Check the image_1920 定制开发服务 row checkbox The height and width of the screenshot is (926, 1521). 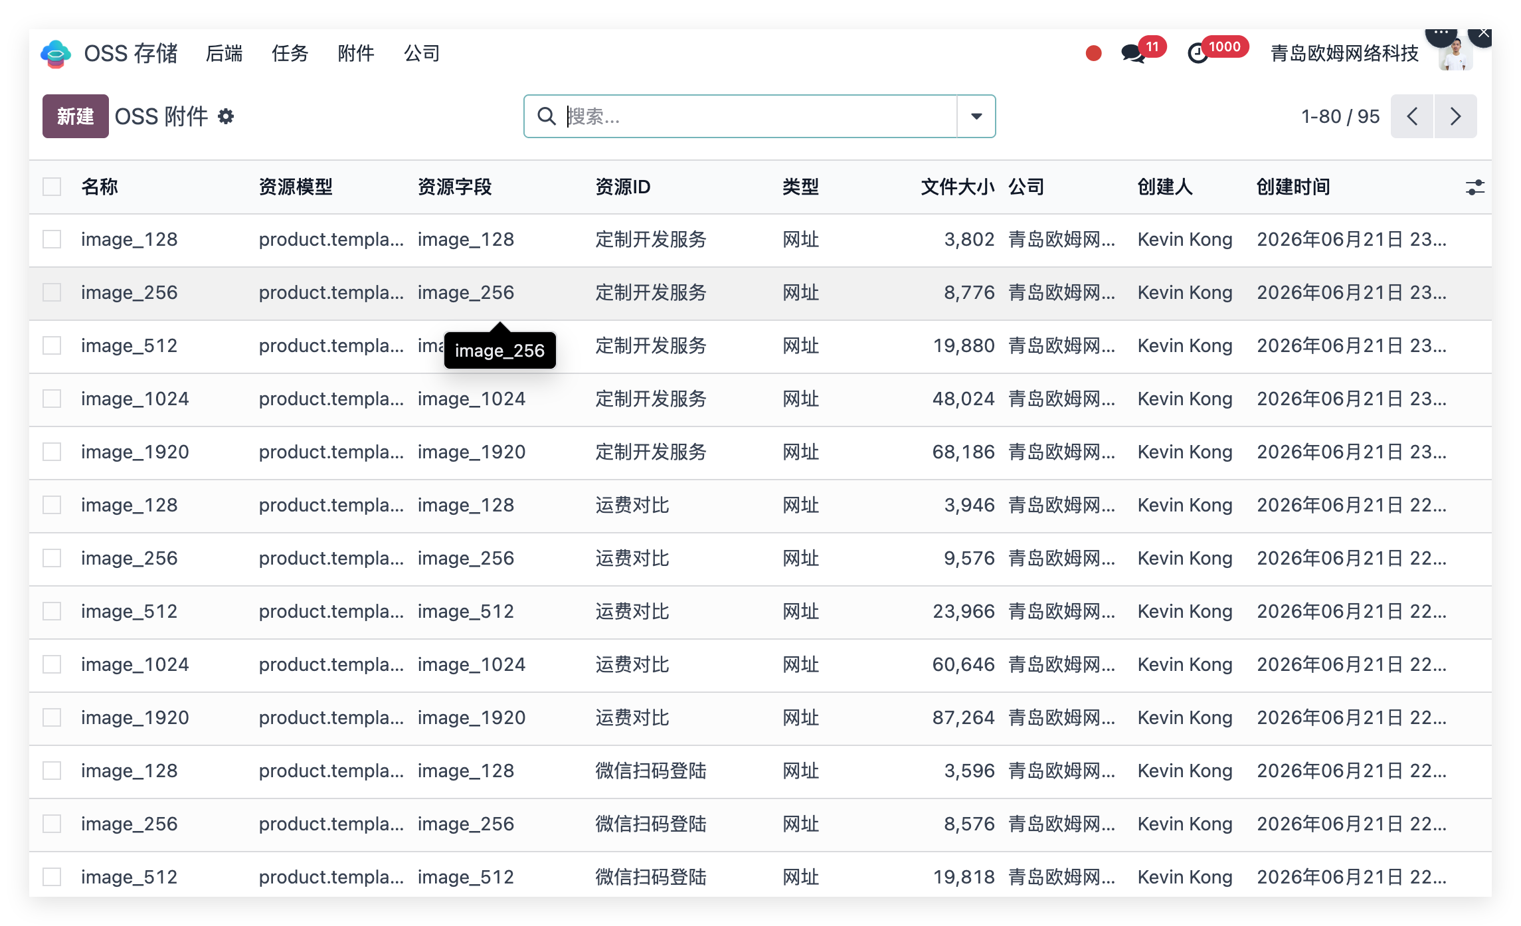tap(52, 452)
